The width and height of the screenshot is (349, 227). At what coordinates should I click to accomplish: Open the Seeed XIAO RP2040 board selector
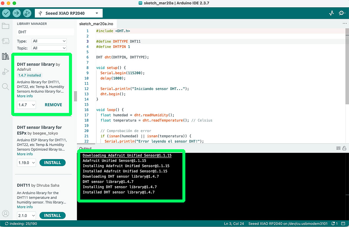(x=69, y=13)
